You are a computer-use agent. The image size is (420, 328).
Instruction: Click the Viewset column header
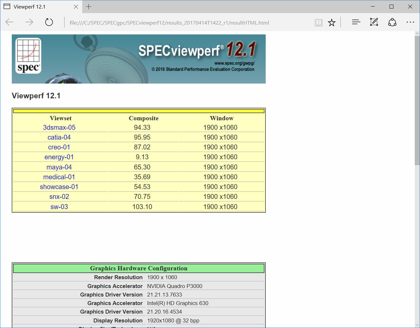(x=61, y=118)
